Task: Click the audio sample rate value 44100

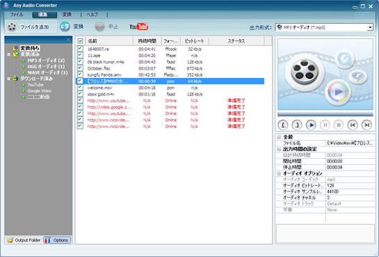Action: (x=332, y=192)
